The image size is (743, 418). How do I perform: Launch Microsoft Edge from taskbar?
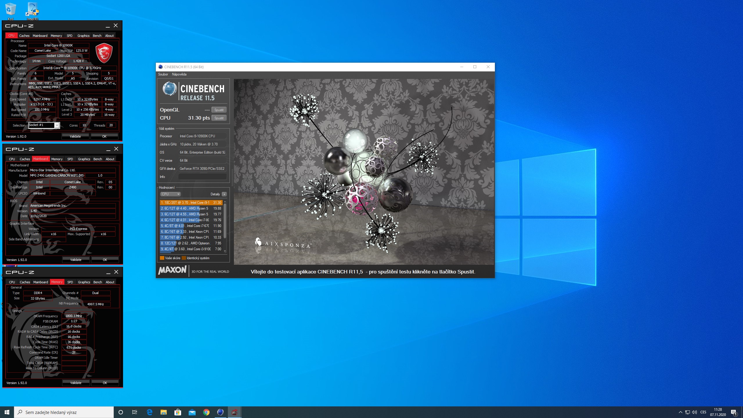(x=149, y=412)
